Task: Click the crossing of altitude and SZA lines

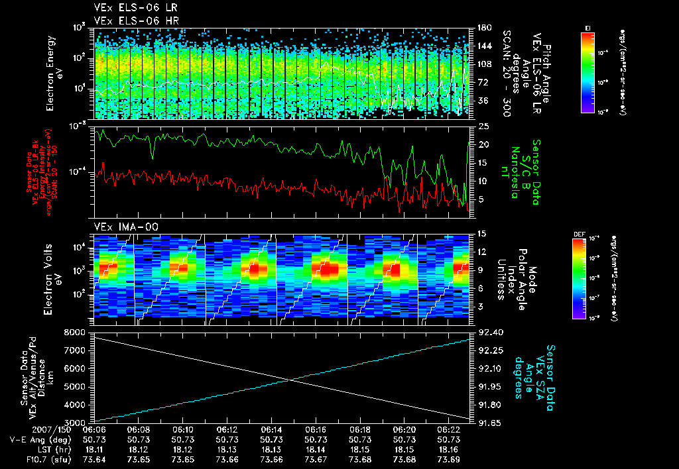Action: click(292, 380)
